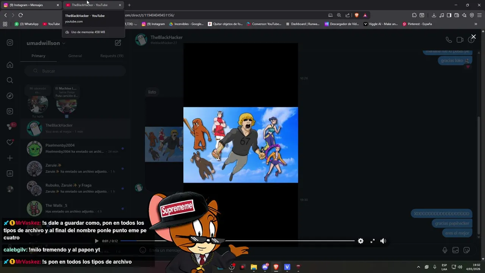Open the WhatsApp bookmark
This screenshot has height=273, width=485.
click(x=27, y=24)
